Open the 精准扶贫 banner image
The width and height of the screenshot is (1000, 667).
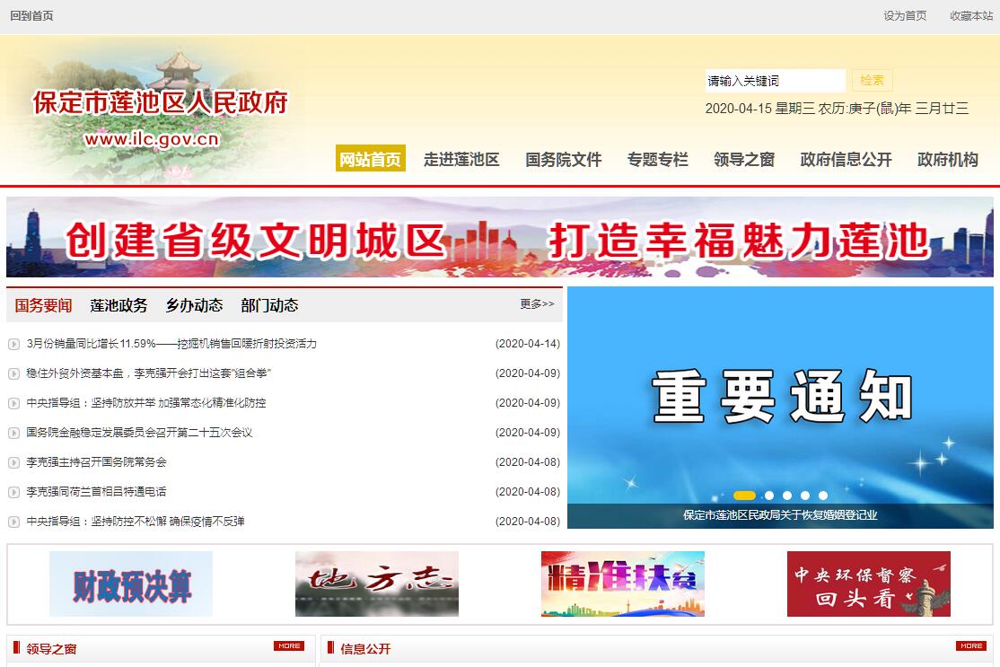[622, 584]
